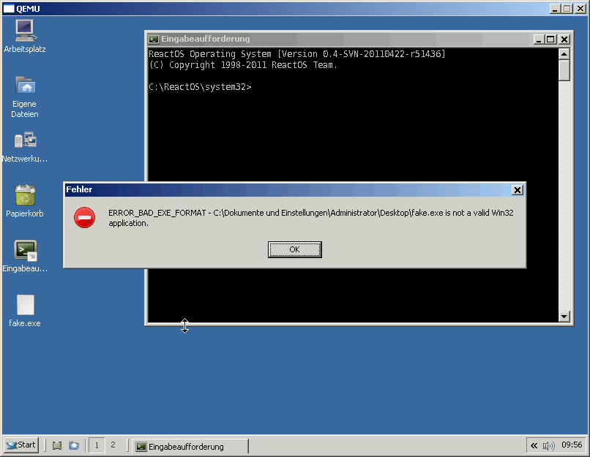Expand hidden tray icons with double chevron
The image size is (590, 457).
(x=534, y=446)
